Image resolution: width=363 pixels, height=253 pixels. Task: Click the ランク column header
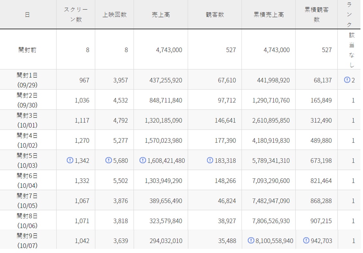tap(349, 15)
